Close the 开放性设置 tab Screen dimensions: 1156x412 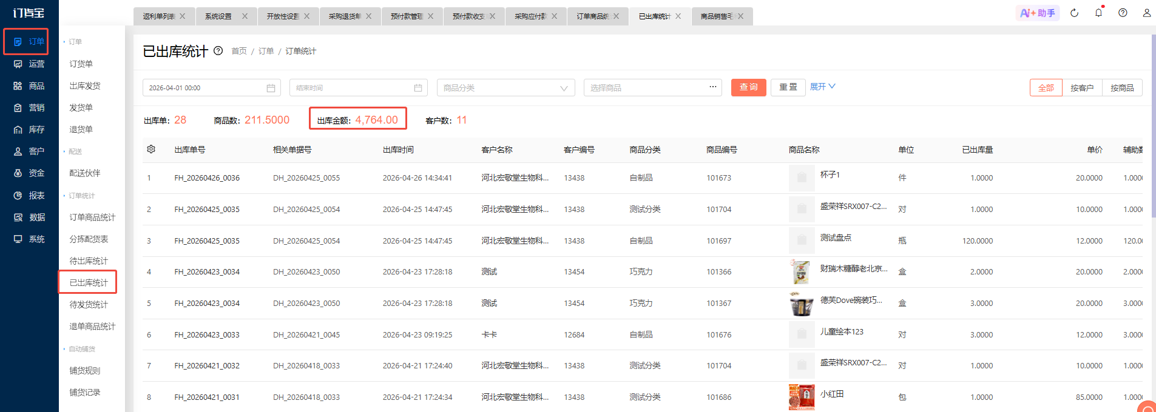(306, 16)
